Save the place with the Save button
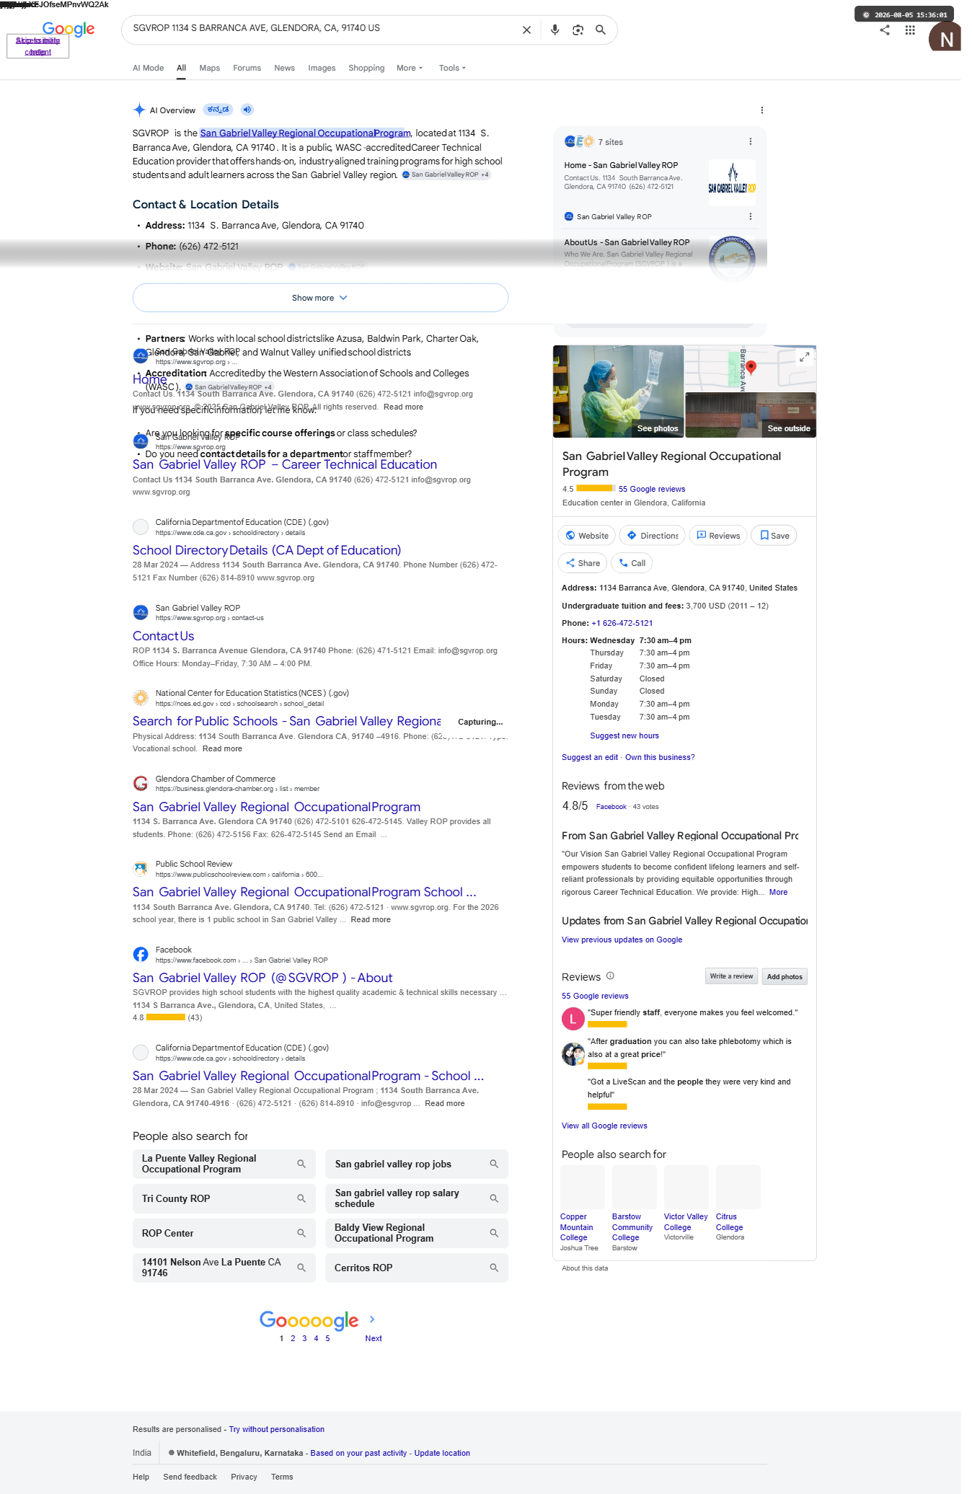 pos(774,536)
